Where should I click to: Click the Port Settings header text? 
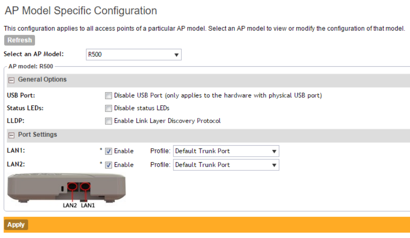coord(37,135)
